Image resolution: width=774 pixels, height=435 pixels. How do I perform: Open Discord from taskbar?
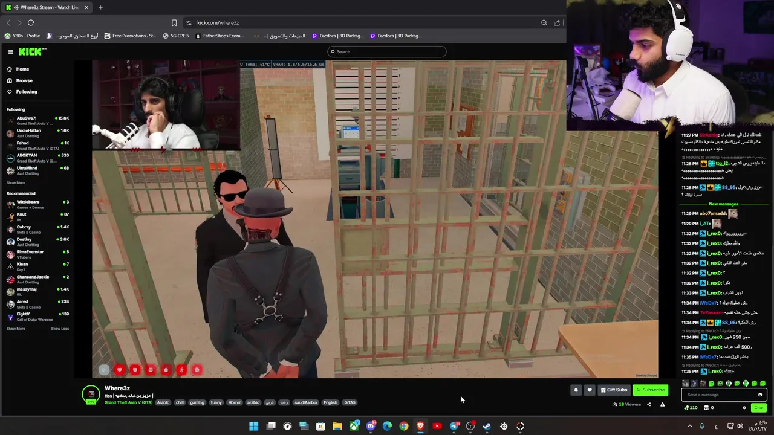click(x=371, y=426)
